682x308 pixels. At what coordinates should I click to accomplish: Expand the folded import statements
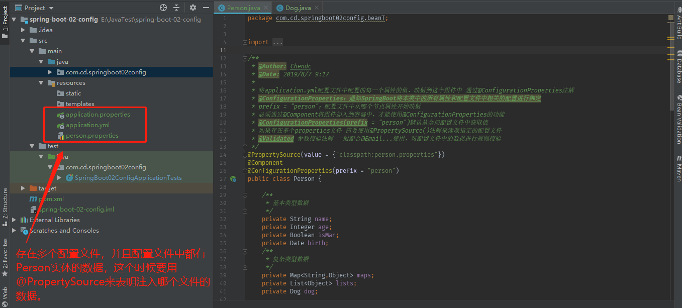245,42
